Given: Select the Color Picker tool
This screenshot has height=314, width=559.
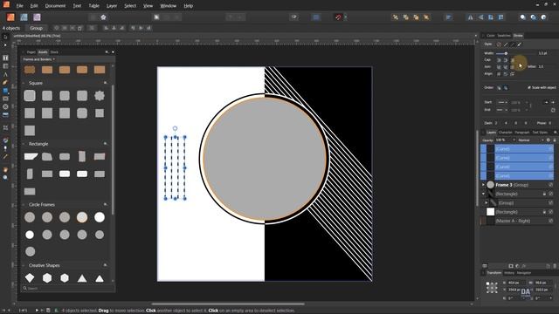Looking at the screenshot, I should pos(5,156).
